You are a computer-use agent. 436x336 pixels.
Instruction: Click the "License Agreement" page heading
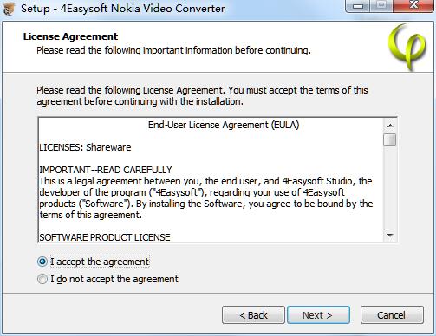(x=70, y=36)
